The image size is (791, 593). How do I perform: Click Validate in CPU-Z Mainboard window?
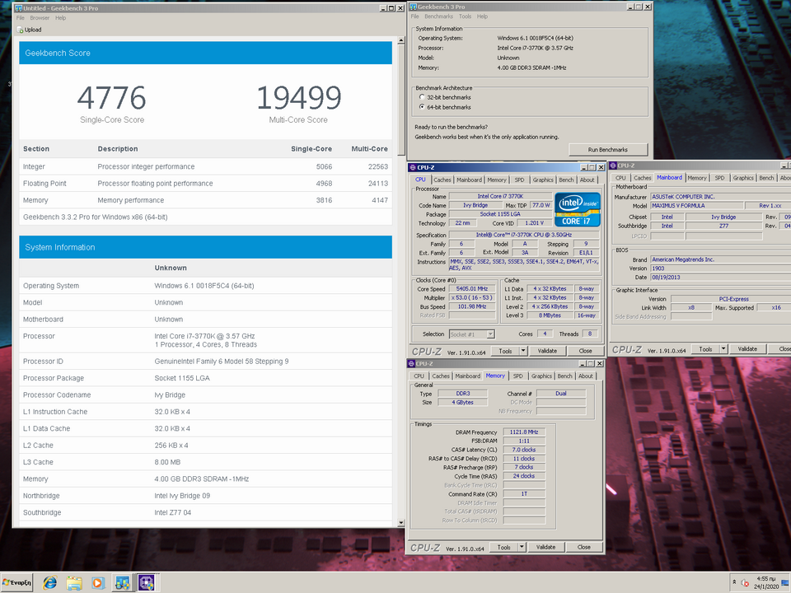pos(747,348)
